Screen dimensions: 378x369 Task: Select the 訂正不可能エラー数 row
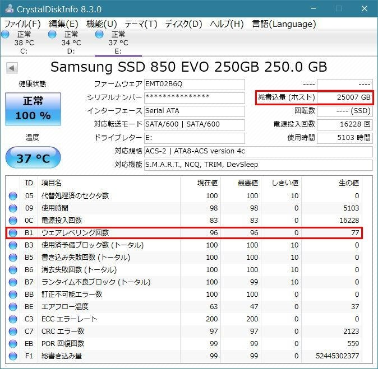184,295
